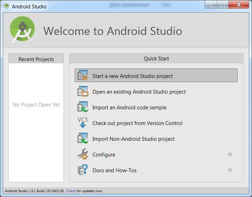The height and width of the screenshot is (197, 252).
Task: Close the Android Studio window
Action: (x=239, y=5)
